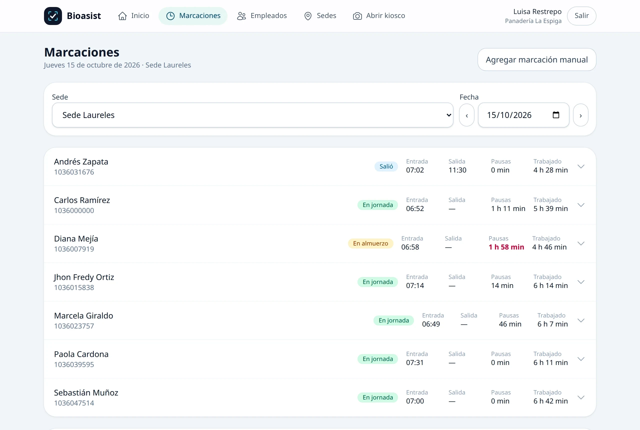Click Marcela Giraldo's 06:49 entry time
This screenshot has height=430, width=640.
431,324
